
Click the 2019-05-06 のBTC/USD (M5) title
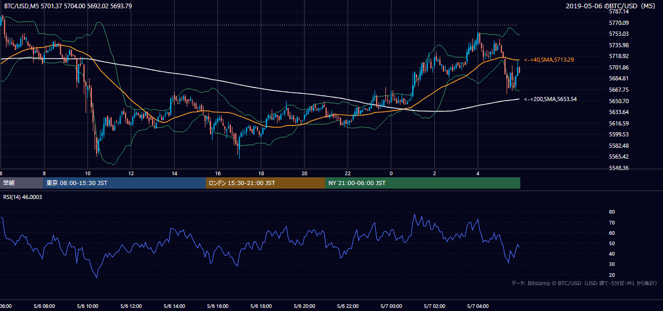pyautogui.click(x=612, y=6)
